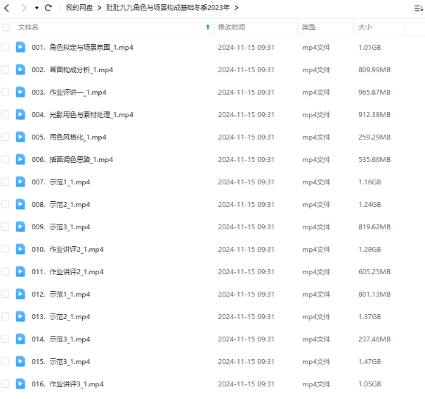The height and width of the screenshot is (399, 425).
Task: Sort by 文件名 column
Action: click(28, 27)
